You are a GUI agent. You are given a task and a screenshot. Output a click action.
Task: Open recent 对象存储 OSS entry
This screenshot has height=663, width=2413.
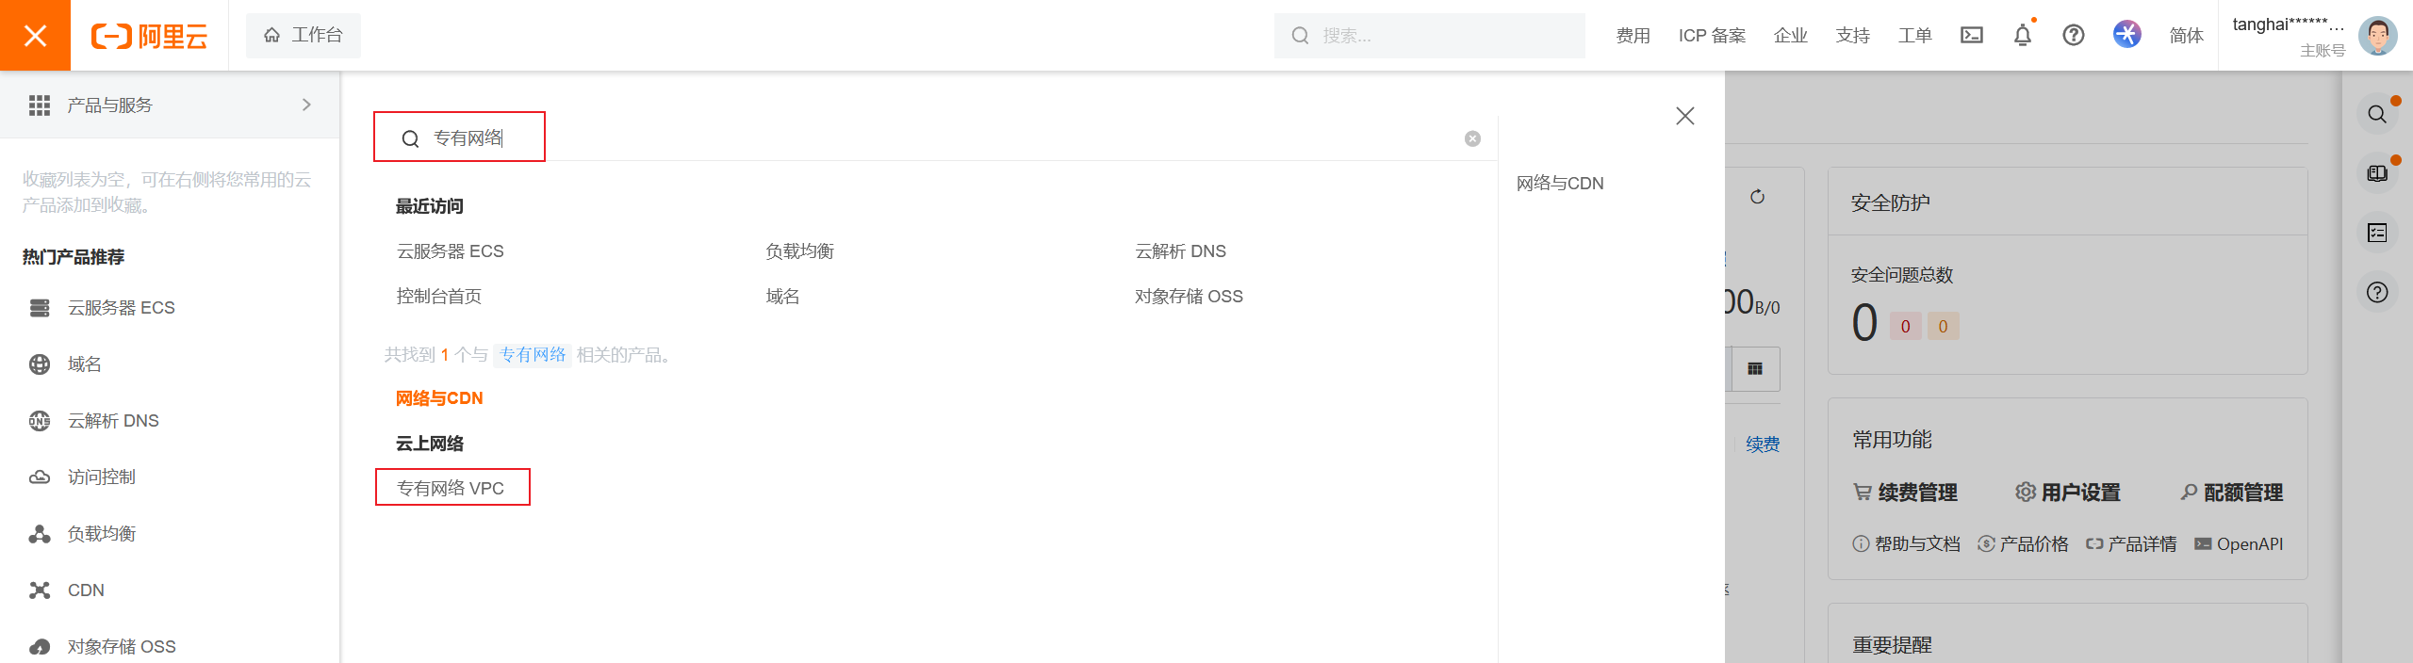point(1189,297)
